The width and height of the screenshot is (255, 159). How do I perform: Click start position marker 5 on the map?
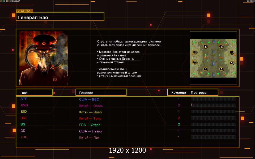coord(232,63)
